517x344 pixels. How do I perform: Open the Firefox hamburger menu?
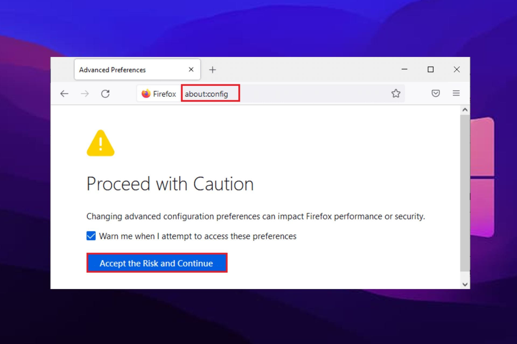(x=456, y=93)
